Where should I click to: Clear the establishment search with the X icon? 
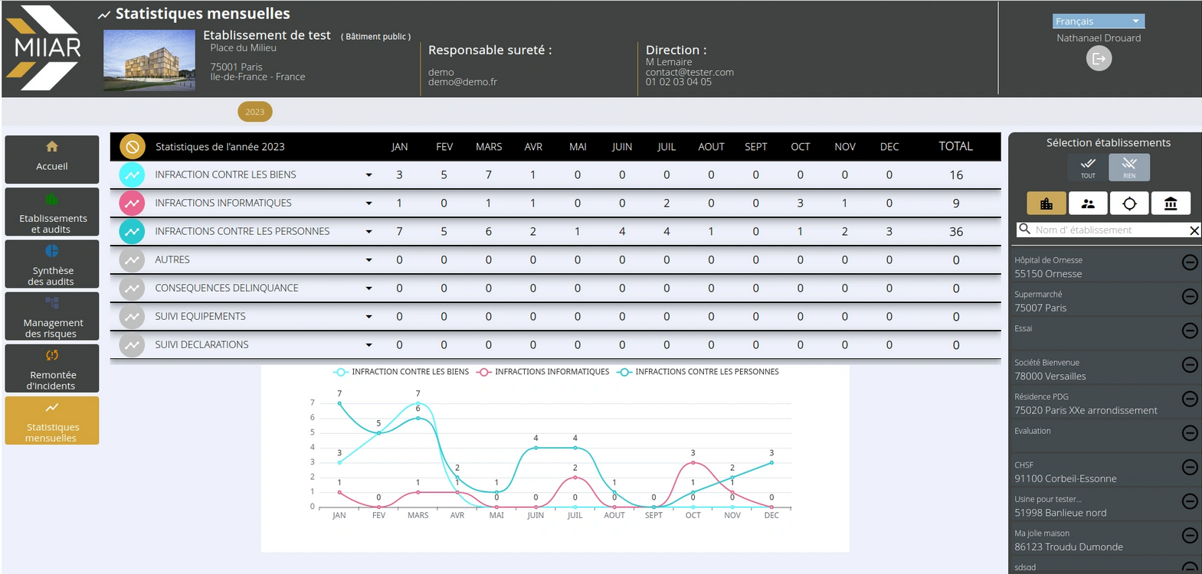[x=1194, y=230]
